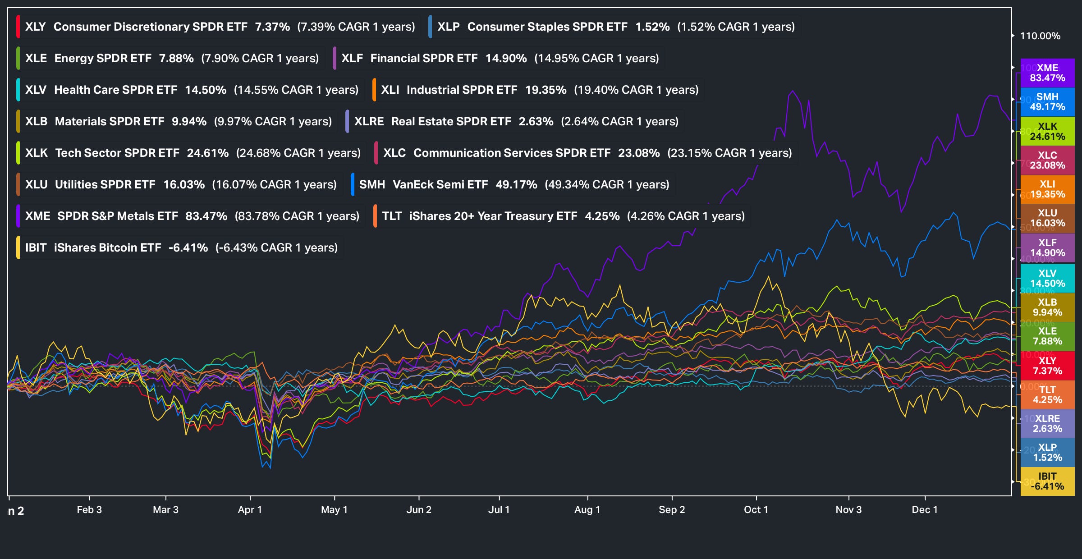Click the 110.00% price scale label
Screen dimensions: 1082x559
(x=1040, y=36)
